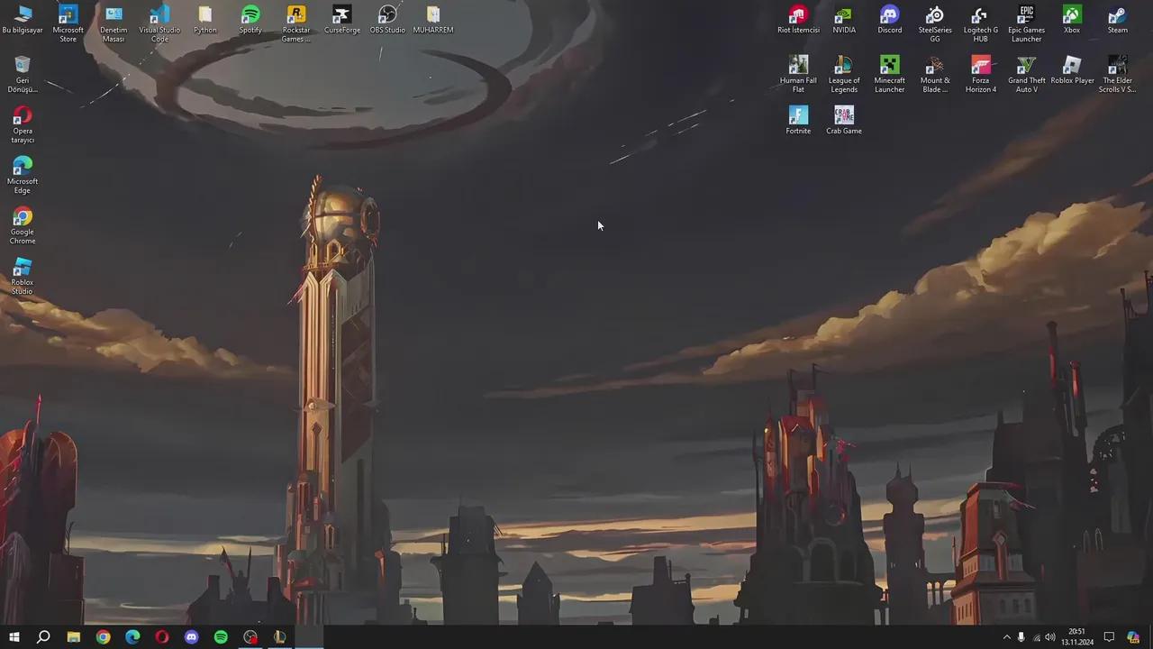The image size is (1153, 649).
Task: Select Epic Games Launcher desktop icon
Action: pyautogui.click(x=1026, y=24)
